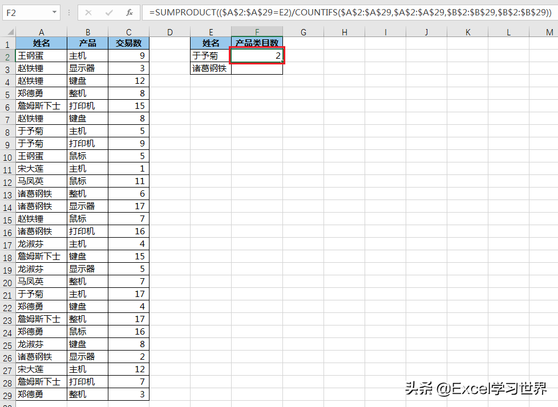Select column C header
Image resolution: width=558 pixels, height=407 pixels.
pyautogui.click(x=128, y=32)
